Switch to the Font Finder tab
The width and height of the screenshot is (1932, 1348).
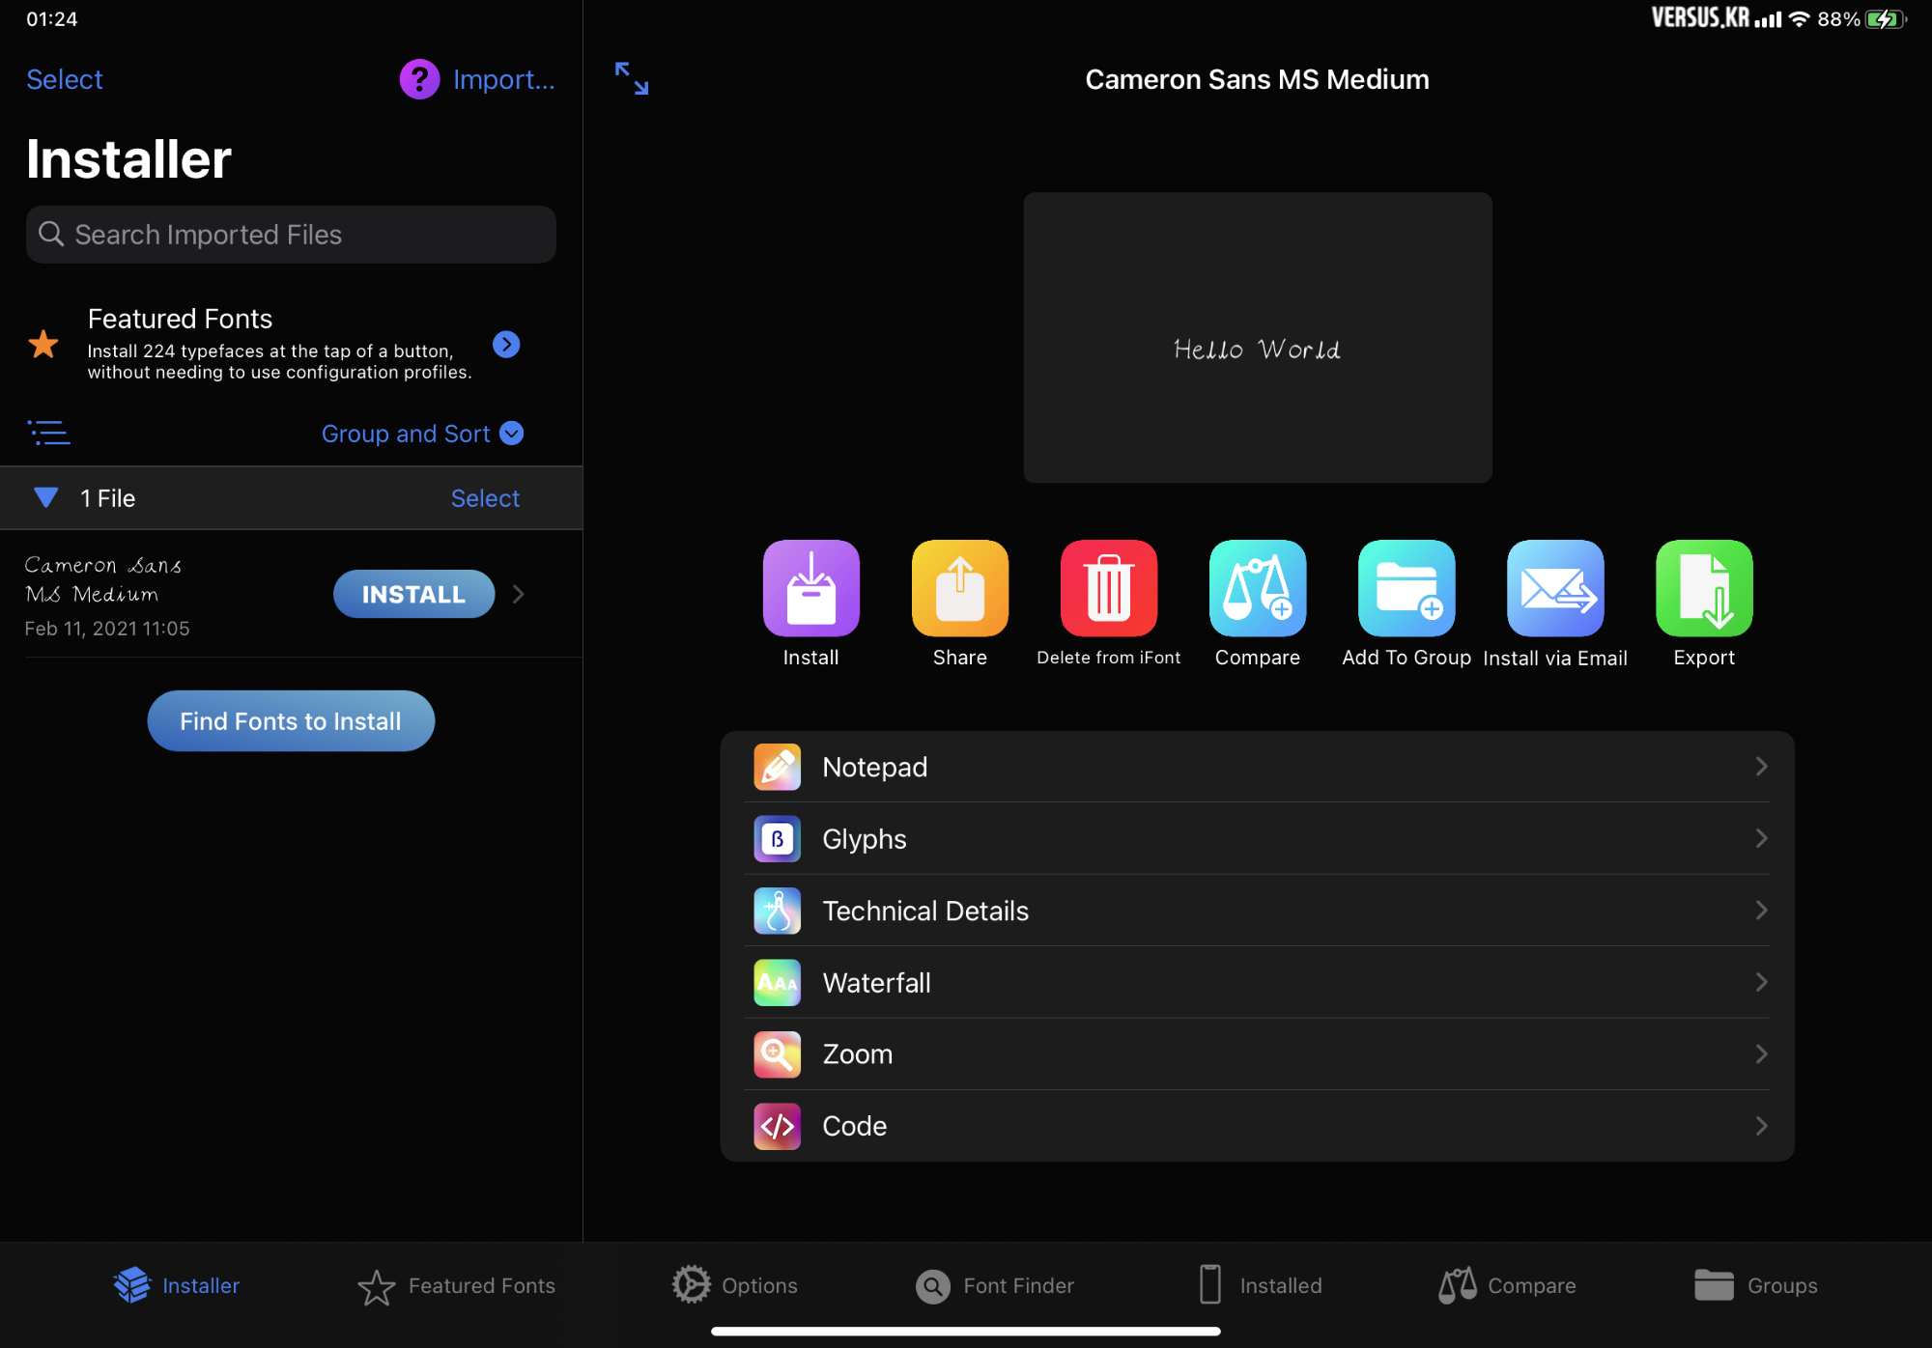(995, 1285)
